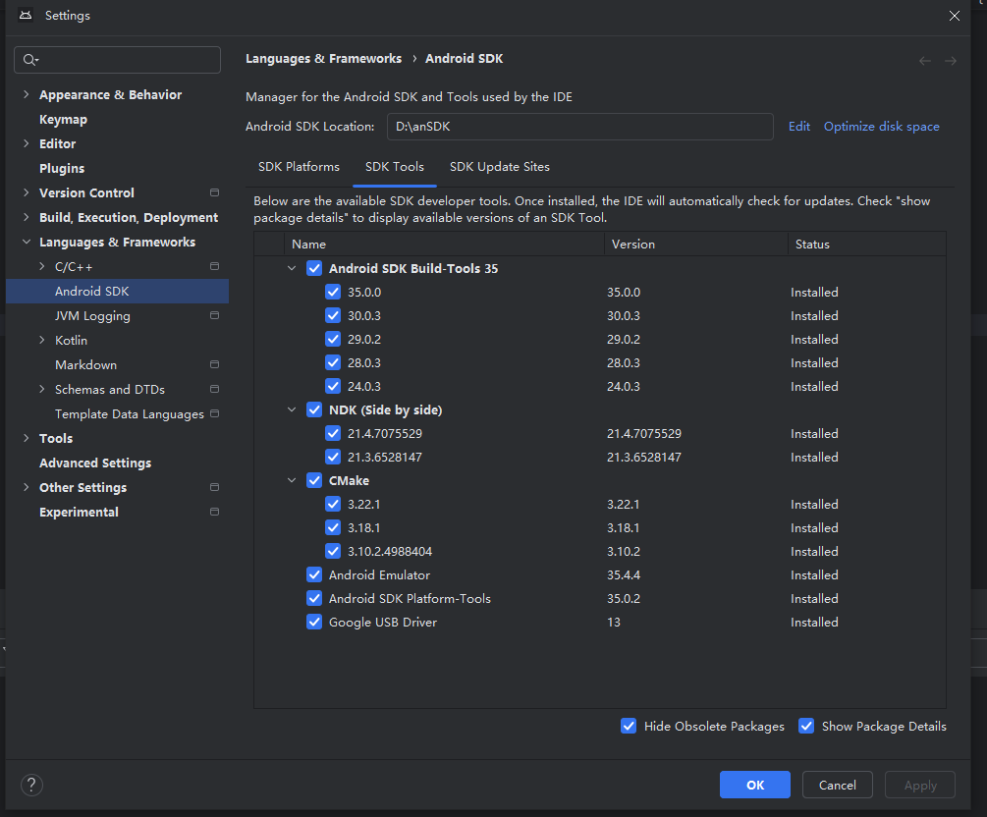
Task: Sort by the Name column header
Action: click(444, 245)
